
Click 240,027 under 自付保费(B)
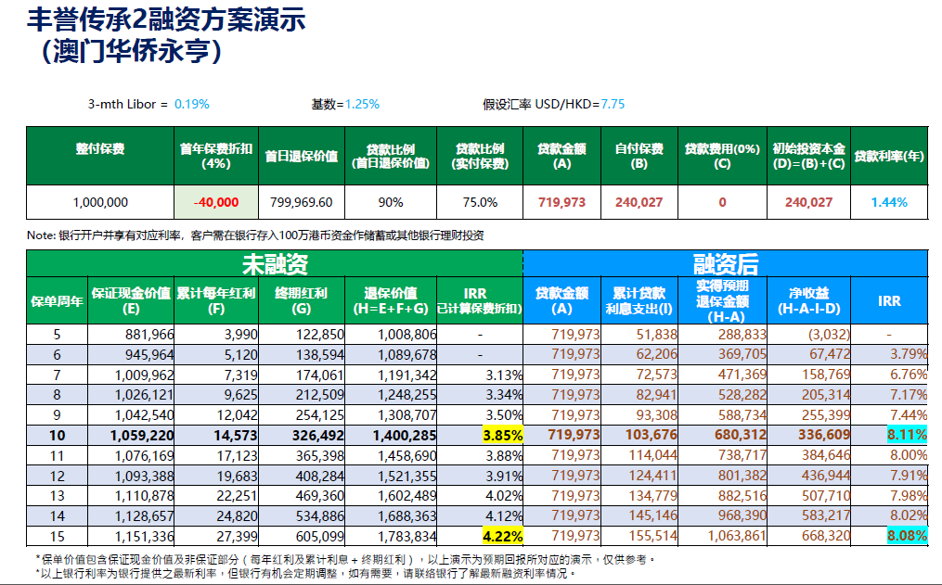click(639, 203)
